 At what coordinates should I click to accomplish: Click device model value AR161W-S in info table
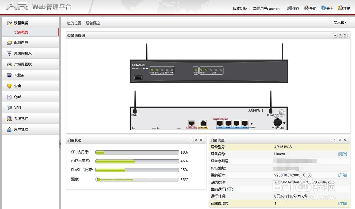pos(283,147)
